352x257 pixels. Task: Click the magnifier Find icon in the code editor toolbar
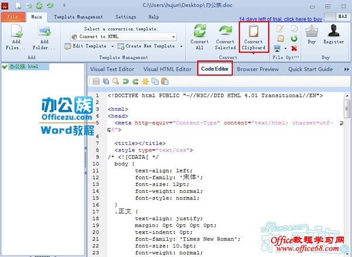coord(116,81)
